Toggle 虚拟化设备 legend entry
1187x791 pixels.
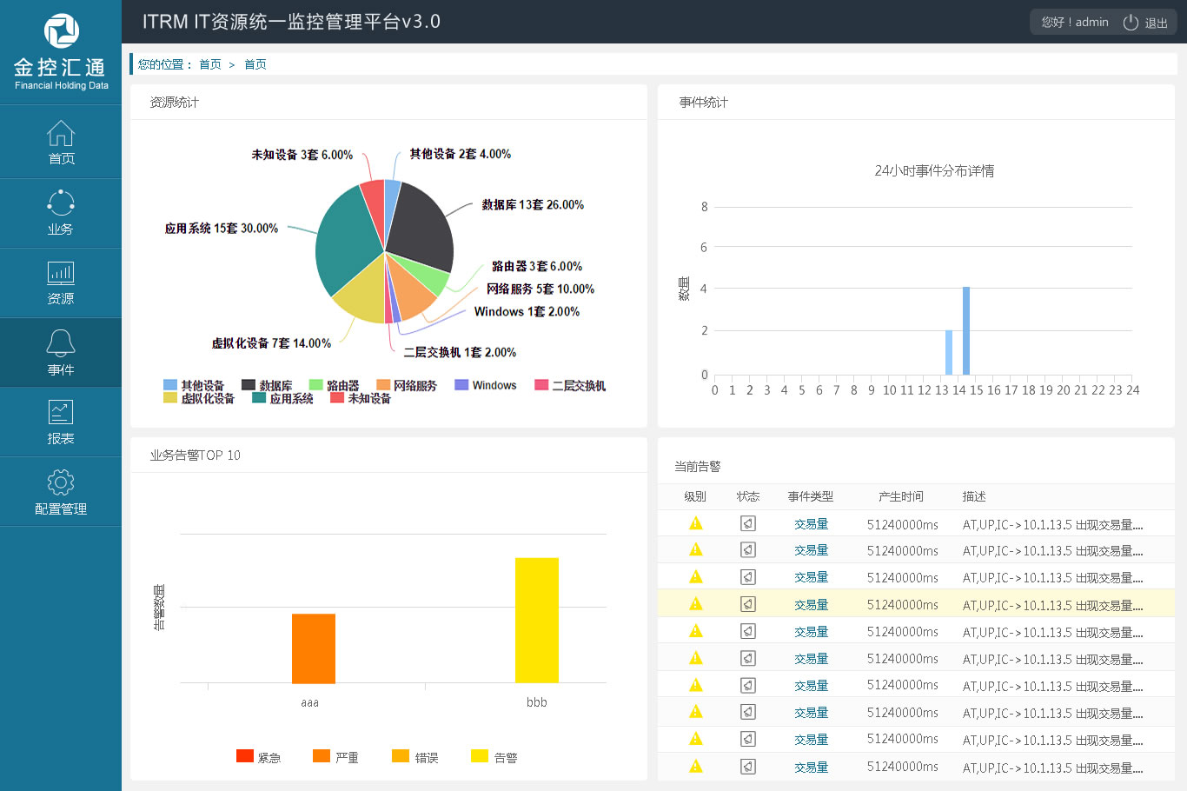coord(199,398)
